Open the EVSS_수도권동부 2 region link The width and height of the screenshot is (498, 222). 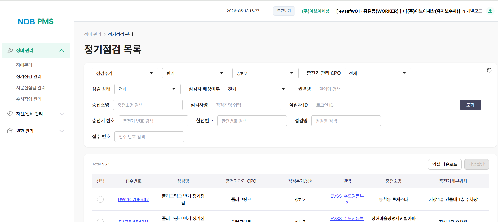pos(347,199)
